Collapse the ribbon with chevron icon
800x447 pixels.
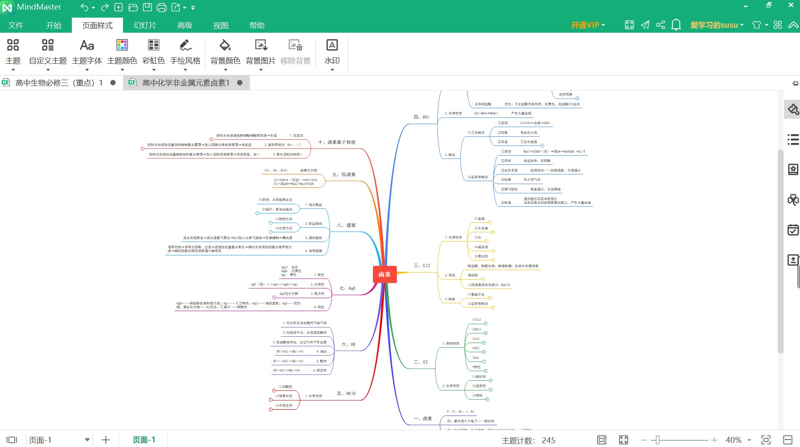tap(793, 25)
